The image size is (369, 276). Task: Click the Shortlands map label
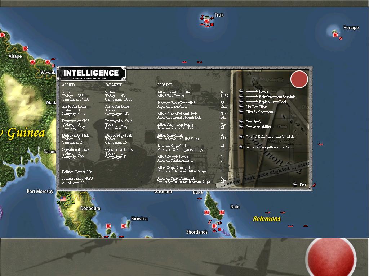(x=197, y=232)
